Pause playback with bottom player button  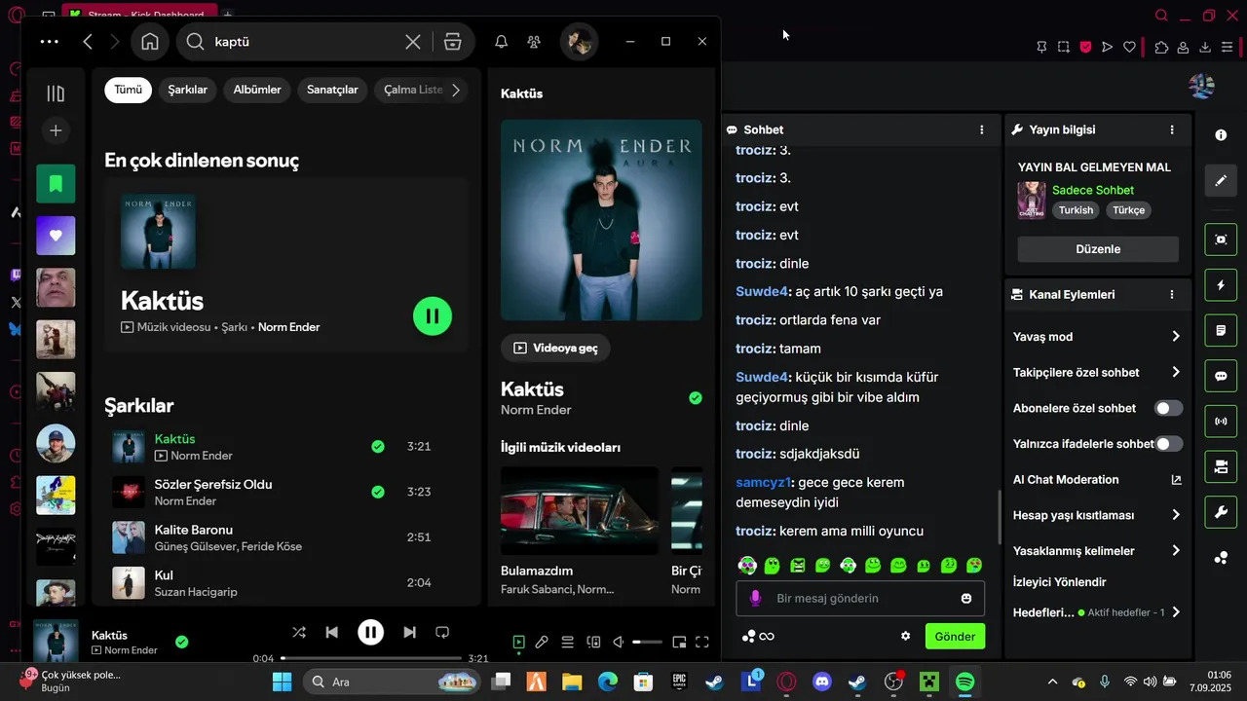pos(370,632)
